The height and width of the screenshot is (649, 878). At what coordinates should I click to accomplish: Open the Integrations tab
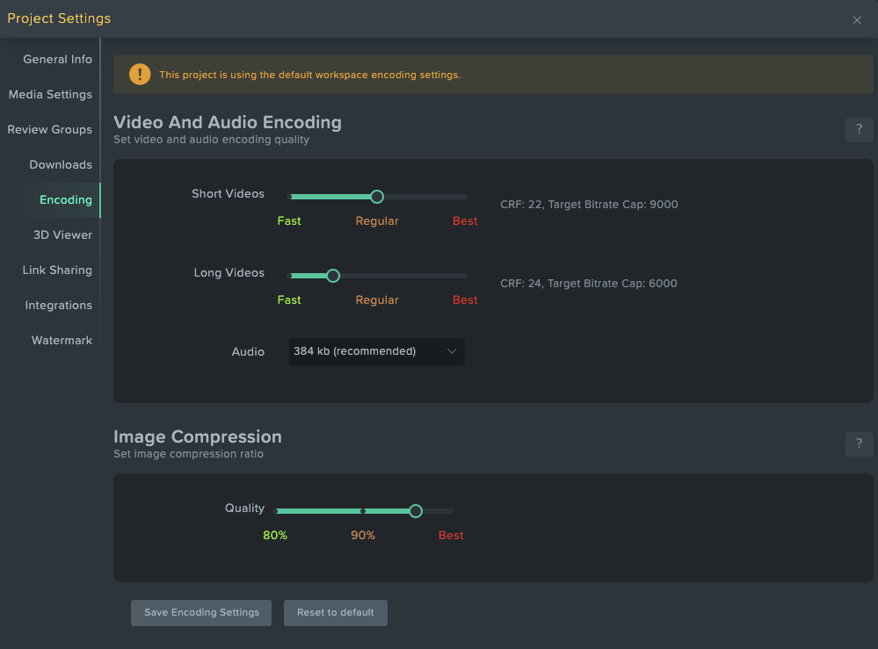pyautogui.click(x=58, y=306)
